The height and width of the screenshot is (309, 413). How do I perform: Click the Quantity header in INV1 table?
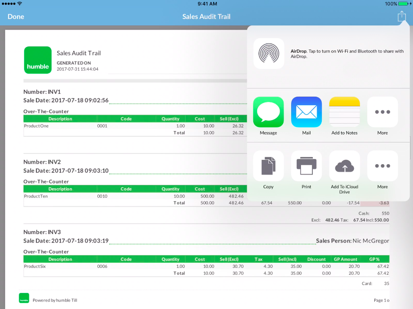click(x=171, y=119)
